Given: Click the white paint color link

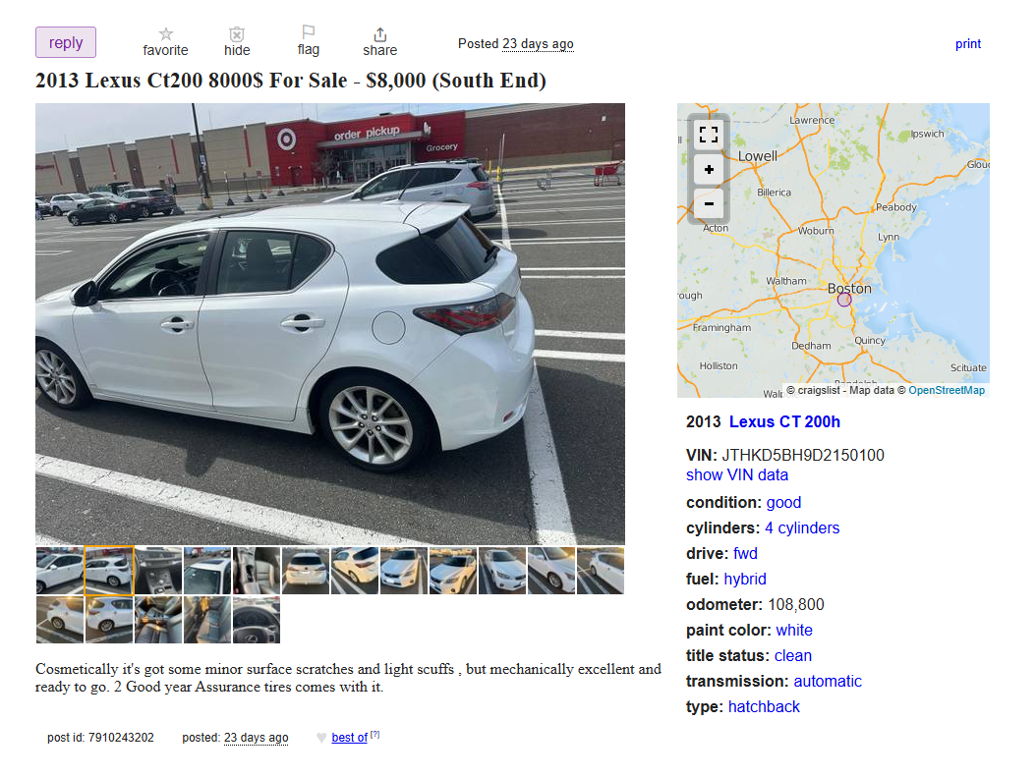Looking at the screenshot, I should (794, 631).
